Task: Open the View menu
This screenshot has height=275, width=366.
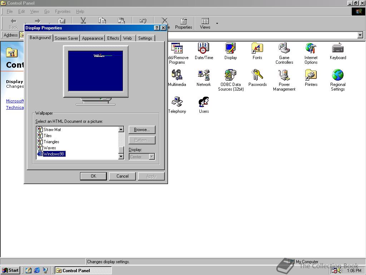Action: (34, 11)
